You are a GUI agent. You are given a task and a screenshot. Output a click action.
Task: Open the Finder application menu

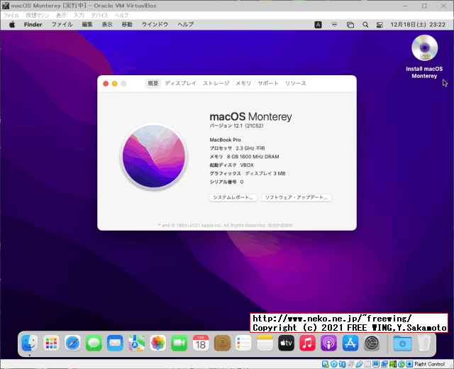pos(33,25)
